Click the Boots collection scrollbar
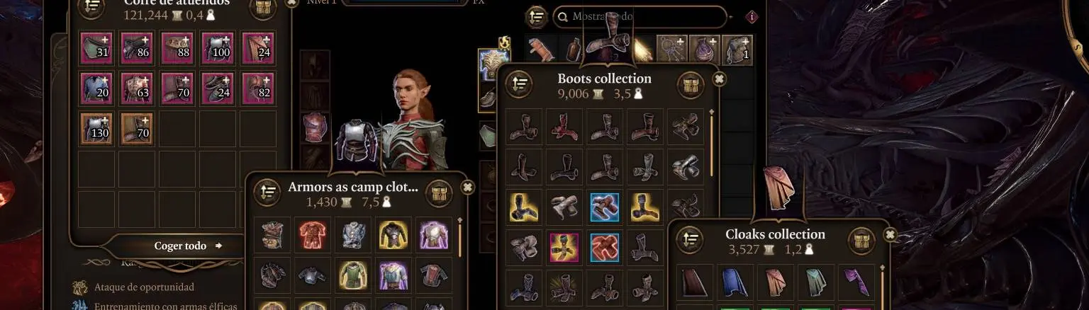Viewport: 1089px width, 310px height. pyautogui.click(x=712, y=142)
